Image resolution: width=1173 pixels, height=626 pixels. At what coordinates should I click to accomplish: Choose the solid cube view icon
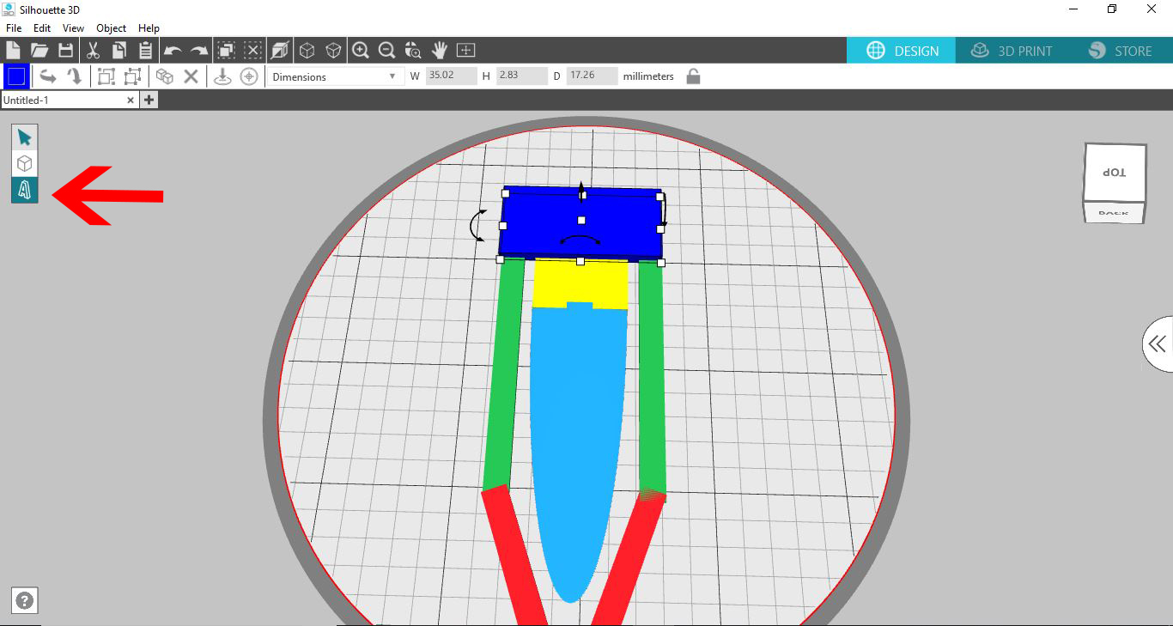333,50
